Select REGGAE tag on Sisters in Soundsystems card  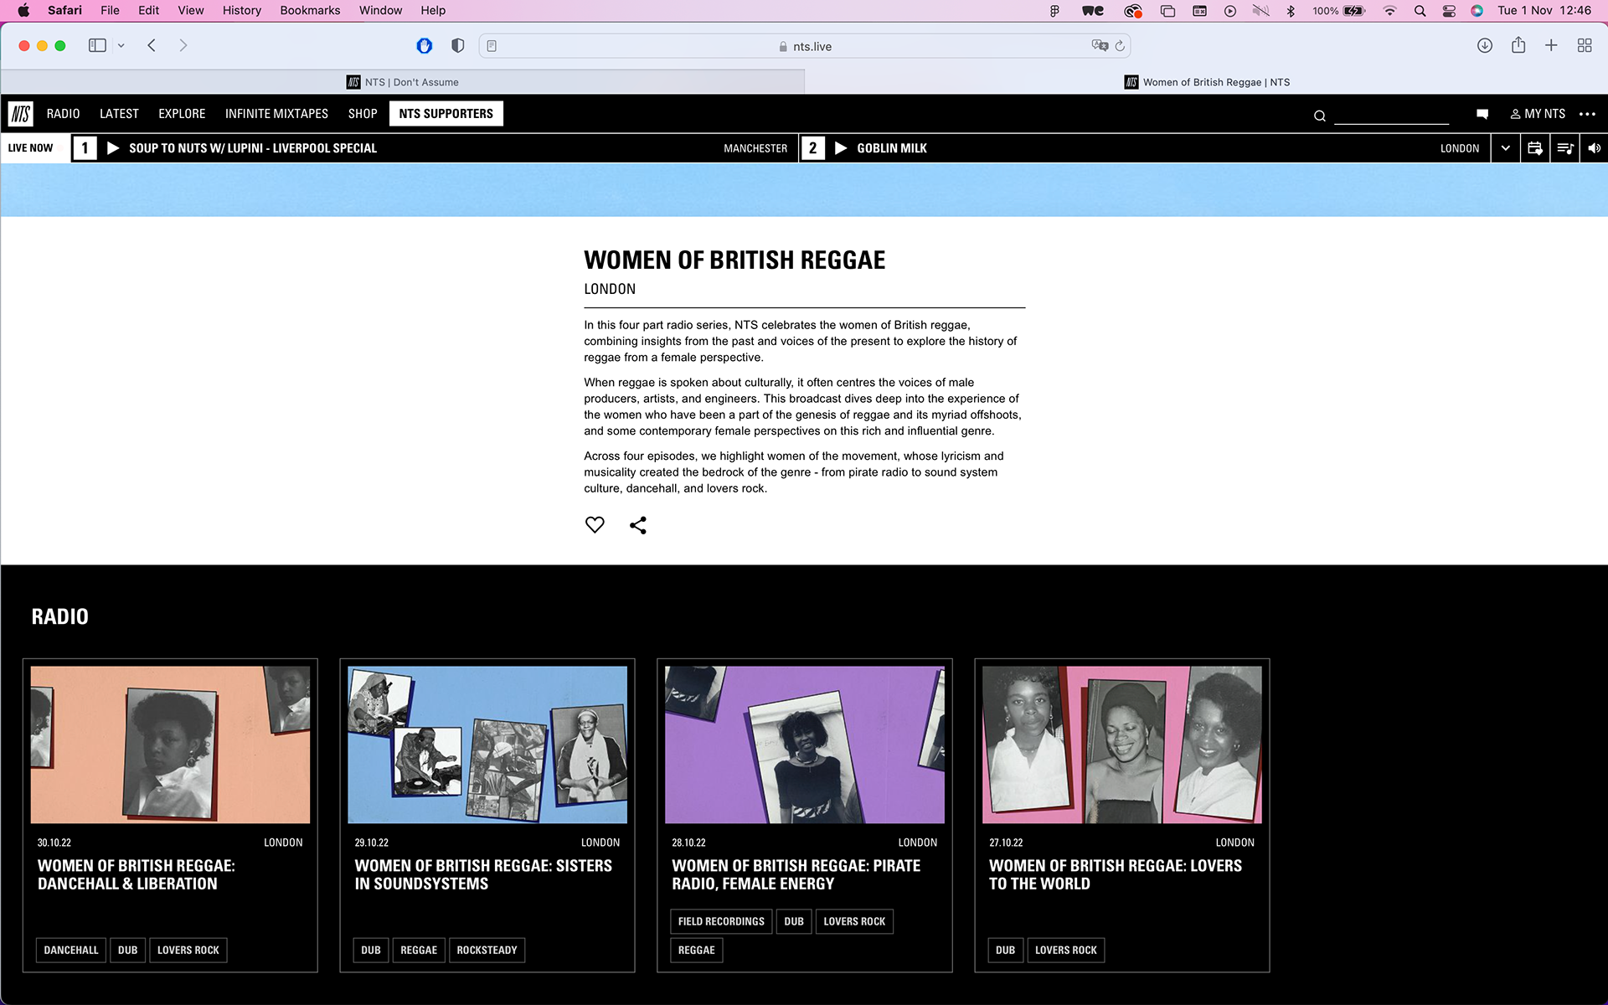pyautogui.click(x=419, y=950)
